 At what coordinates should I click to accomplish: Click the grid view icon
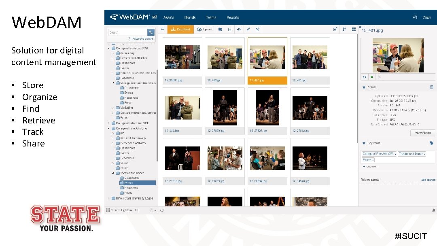(354, 29)
